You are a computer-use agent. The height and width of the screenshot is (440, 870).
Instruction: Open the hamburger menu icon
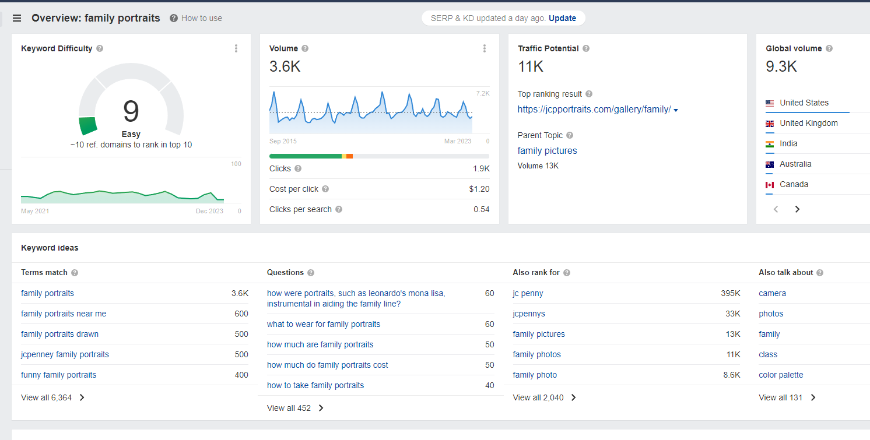17,18
